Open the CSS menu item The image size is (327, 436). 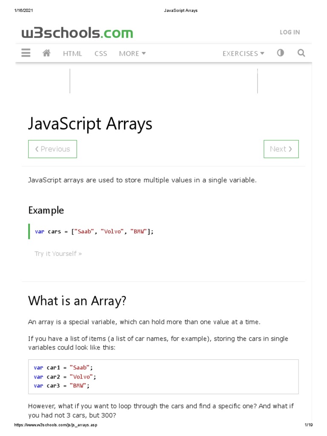pos(100,53)
